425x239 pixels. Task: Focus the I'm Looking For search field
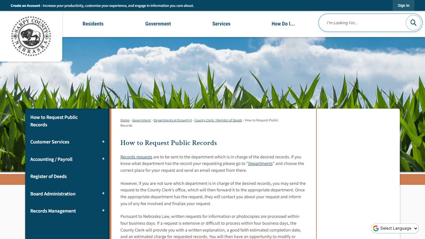point(364,23)
